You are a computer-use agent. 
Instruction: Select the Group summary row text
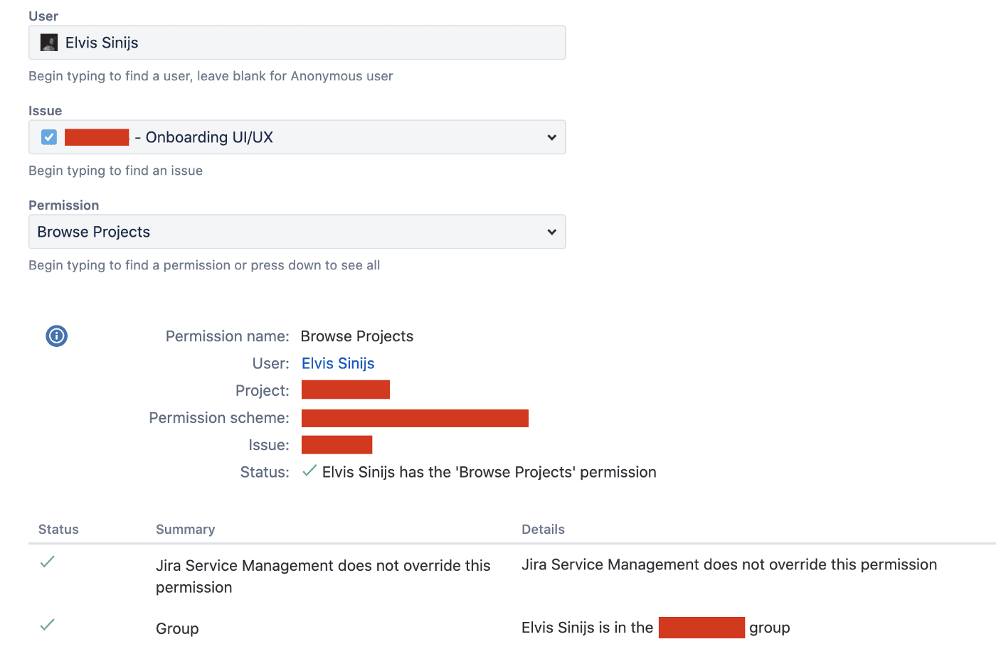pos(177,628)
